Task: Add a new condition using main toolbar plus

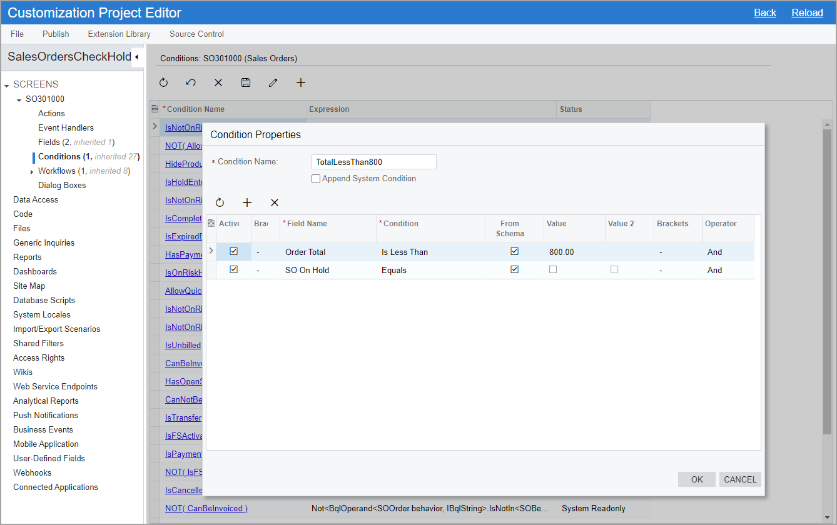Action: click(x=301, y=82)
